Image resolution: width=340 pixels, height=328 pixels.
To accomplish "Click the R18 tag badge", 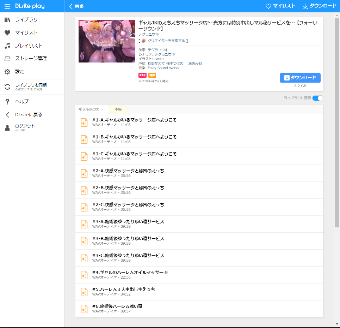I will point(142,75).
